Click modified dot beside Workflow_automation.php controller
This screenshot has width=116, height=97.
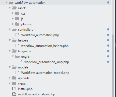pos(108,35)
